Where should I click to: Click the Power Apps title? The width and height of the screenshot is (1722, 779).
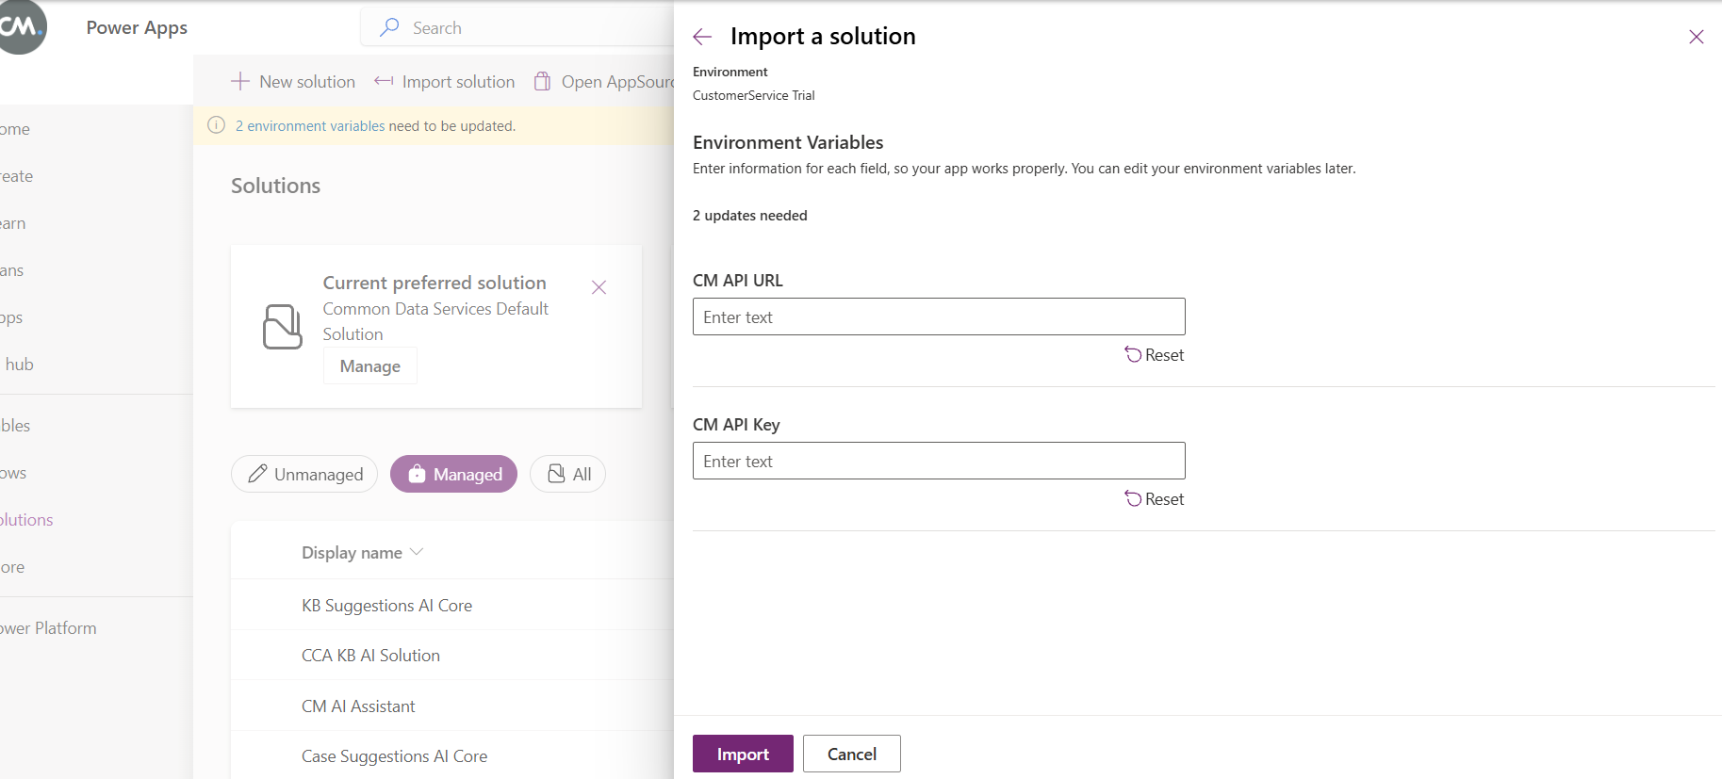coord(137,27)
